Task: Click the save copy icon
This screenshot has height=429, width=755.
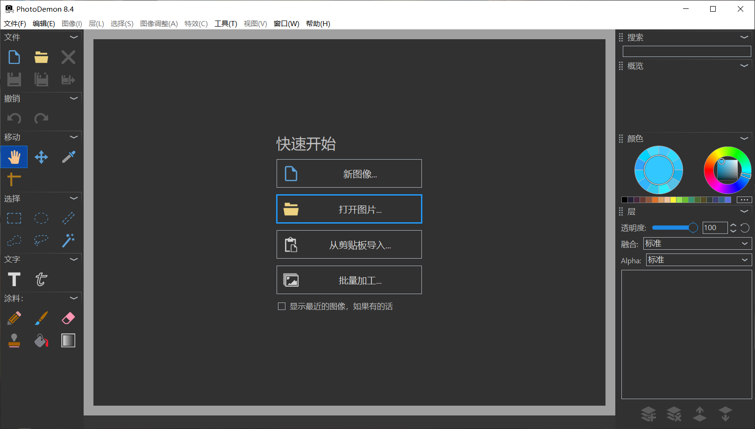Action: tap(41, 79)
